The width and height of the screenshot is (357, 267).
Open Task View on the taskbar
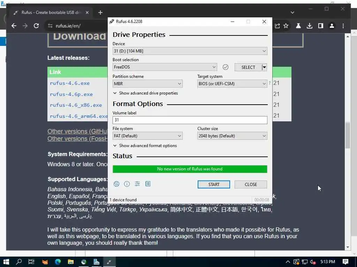pyautogui.click(x=31, y=262)
